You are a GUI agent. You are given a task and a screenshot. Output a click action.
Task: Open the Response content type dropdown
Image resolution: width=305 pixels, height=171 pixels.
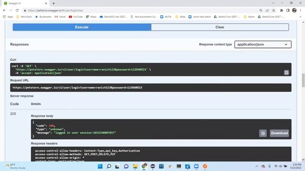(x=263, y=44)
